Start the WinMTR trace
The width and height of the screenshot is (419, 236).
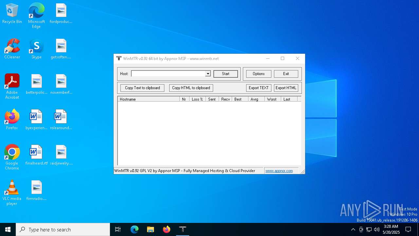tap(226, 74)
